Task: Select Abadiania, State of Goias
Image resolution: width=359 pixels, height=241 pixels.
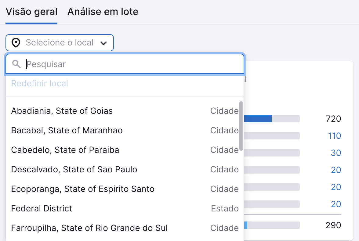Action: [x=62, y=111]
